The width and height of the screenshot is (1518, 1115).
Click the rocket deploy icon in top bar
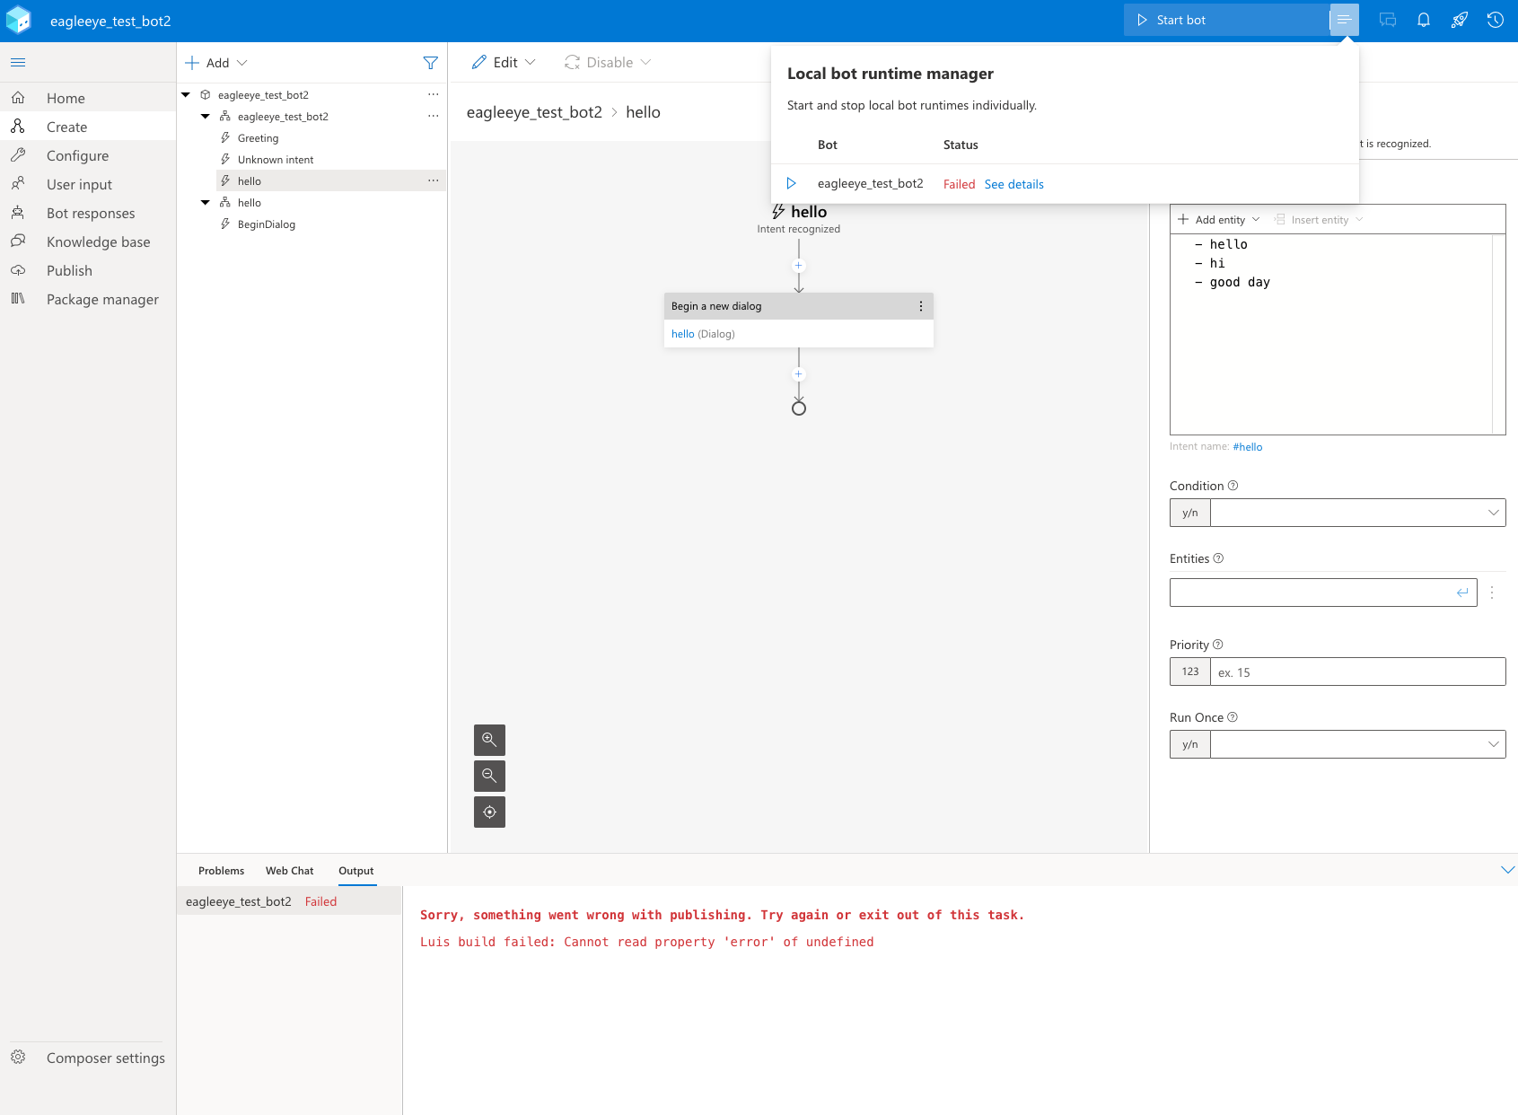1460,19
